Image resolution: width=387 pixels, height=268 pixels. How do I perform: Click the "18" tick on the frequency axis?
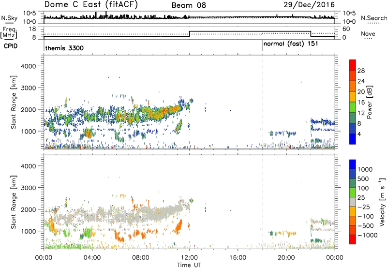tap(32, 29)
